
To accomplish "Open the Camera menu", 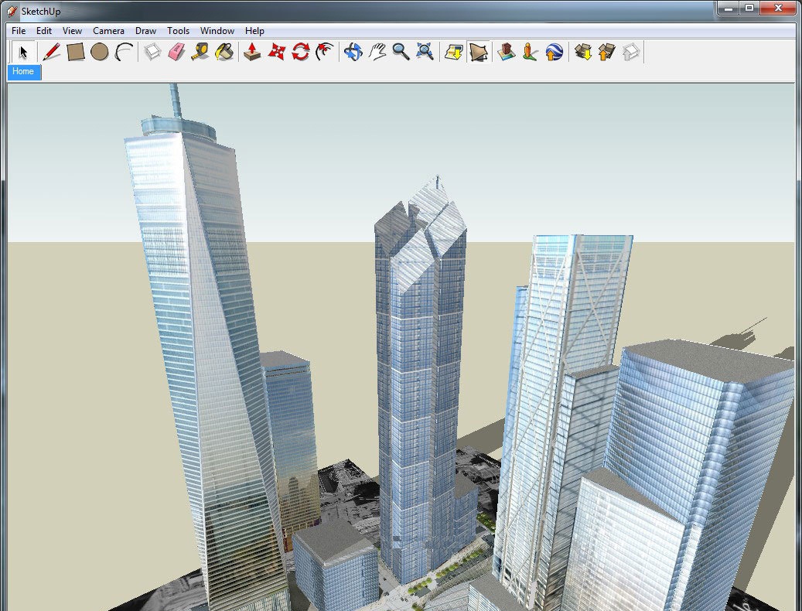I will tap(108, 30).
